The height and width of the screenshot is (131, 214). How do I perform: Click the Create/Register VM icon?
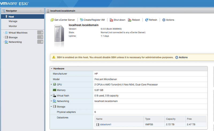pos(82,20)
